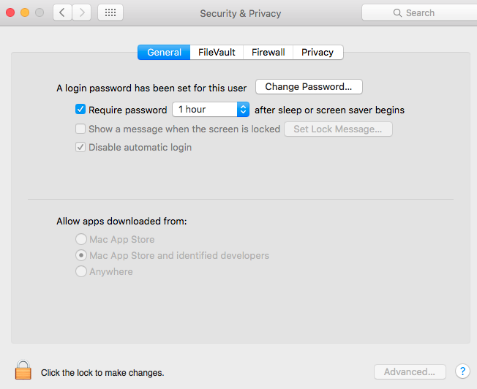Choose the Anywhere radio option
Screen dimensions: 477x389
point(80,271)
